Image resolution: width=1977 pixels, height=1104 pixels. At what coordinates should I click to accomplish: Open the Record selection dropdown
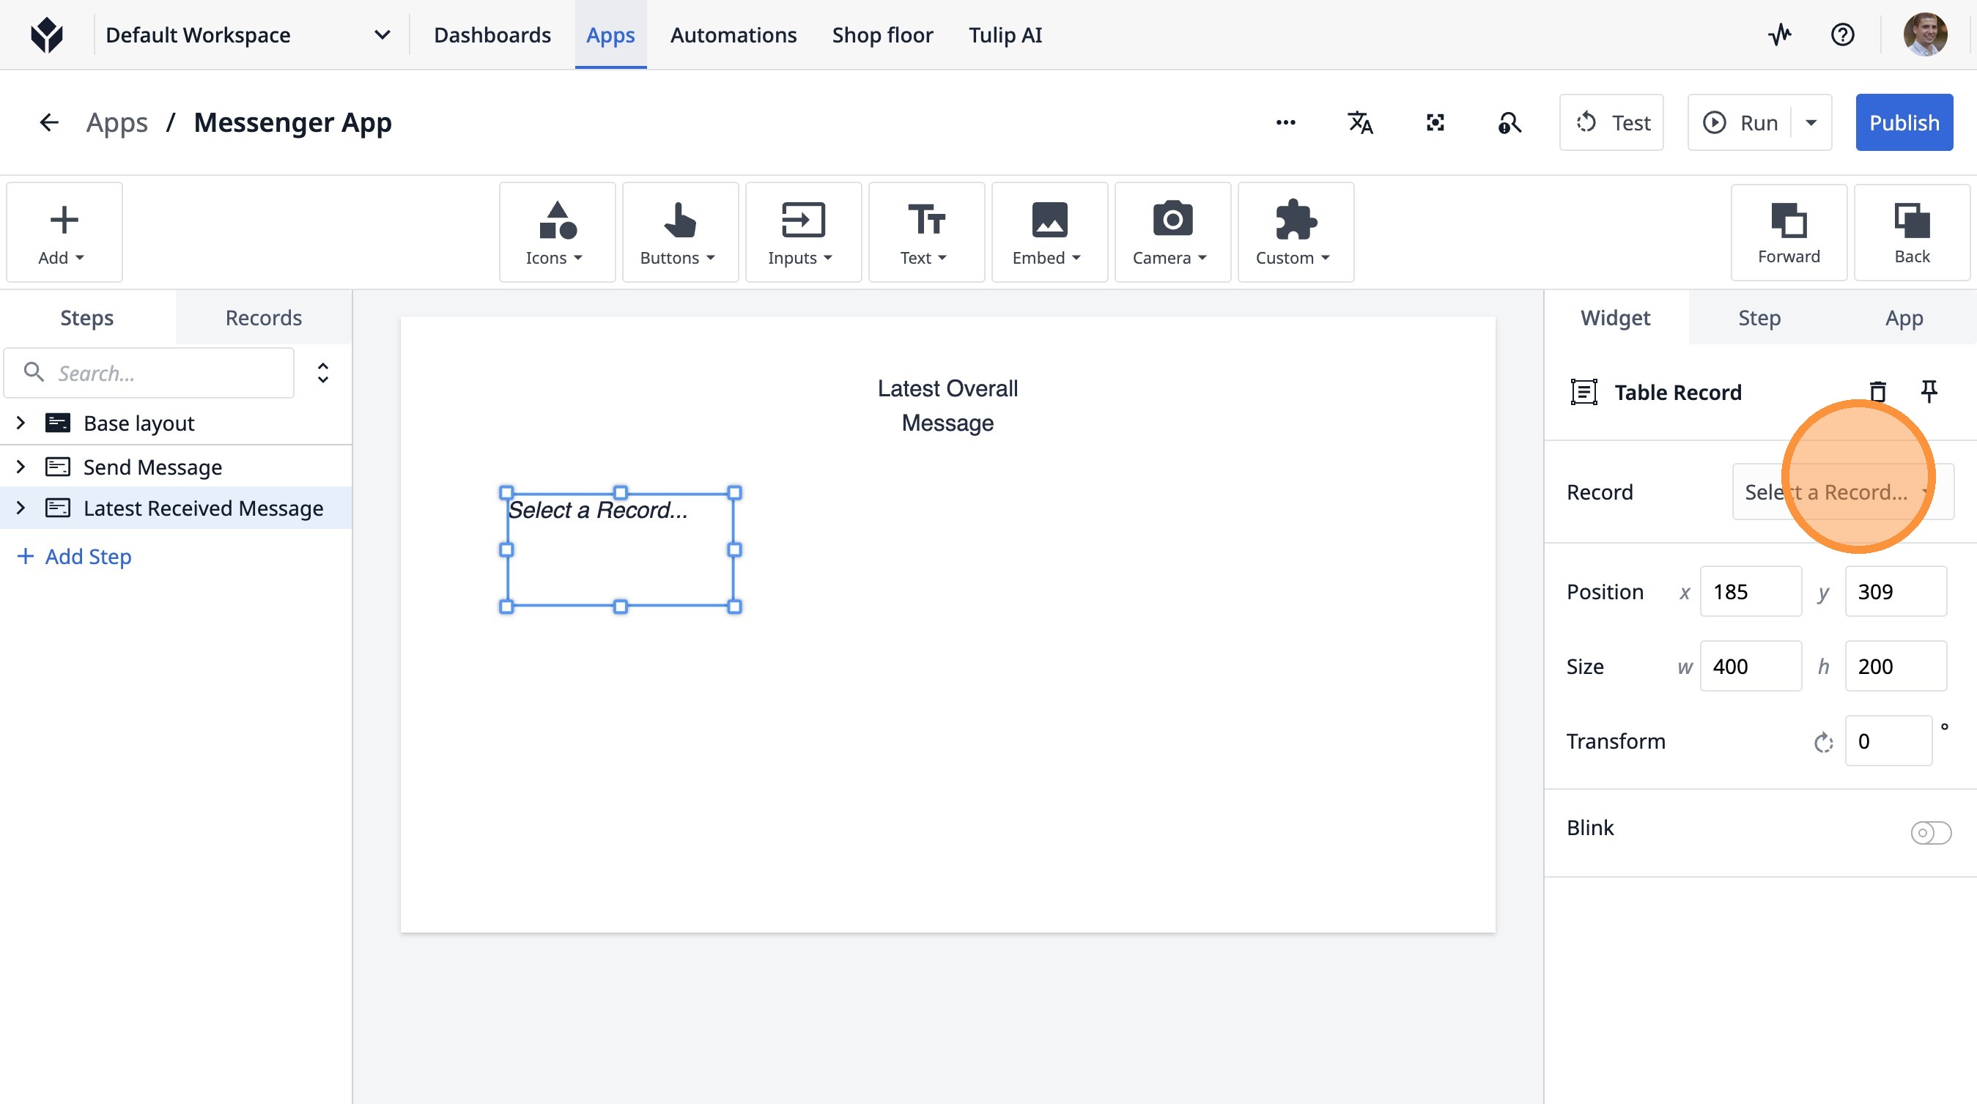(x=1841, y=492)
